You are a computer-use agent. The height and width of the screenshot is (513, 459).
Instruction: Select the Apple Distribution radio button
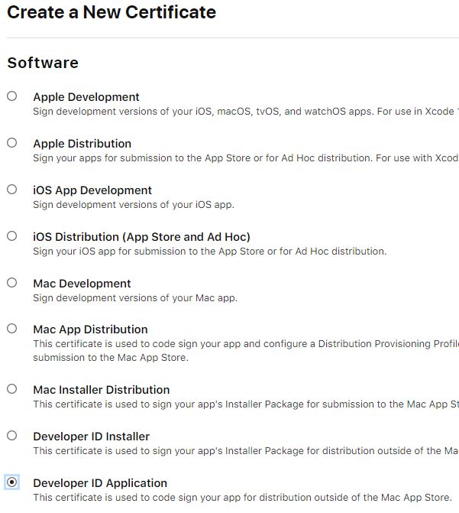11,143
